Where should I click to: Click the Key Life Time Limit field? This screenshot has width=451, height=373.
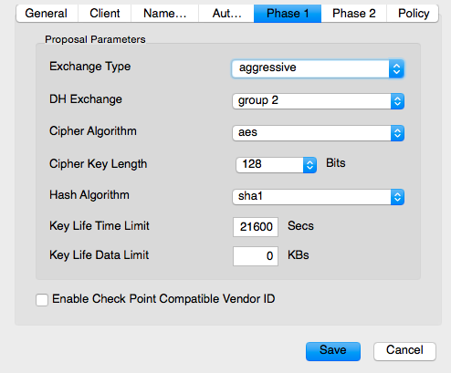pyautogui.click(x=256, y=227)
